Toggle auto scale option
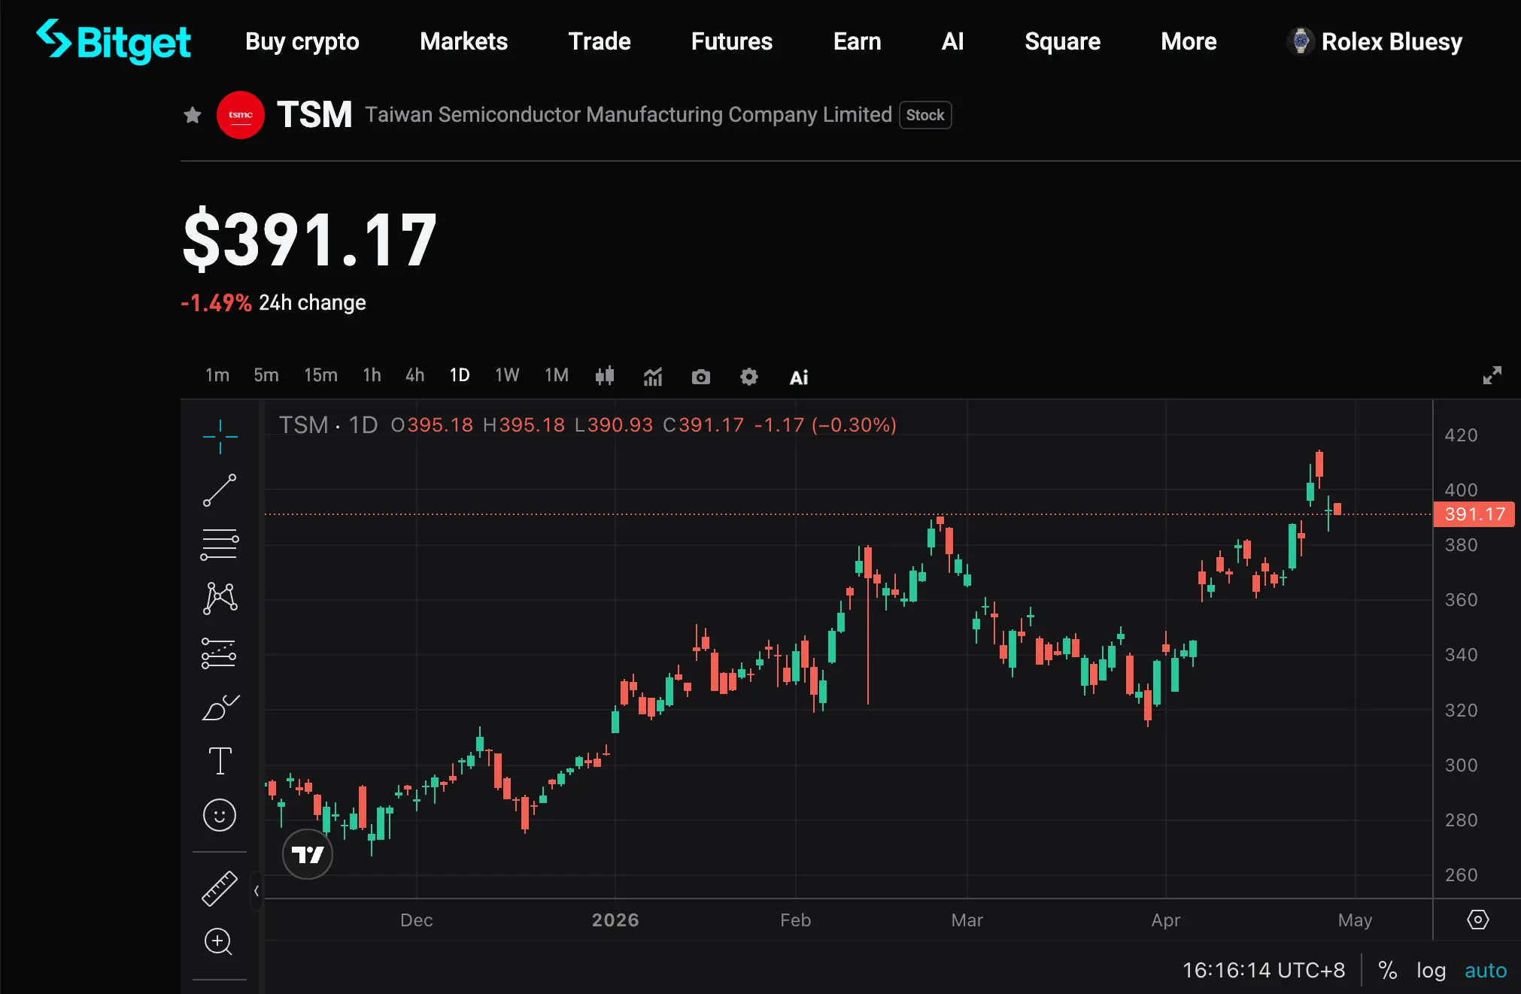 [x=1485, y=971]
